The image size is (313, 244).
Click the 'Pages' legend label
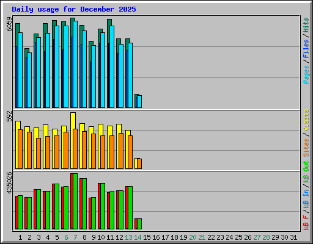[x=306, y=74]
